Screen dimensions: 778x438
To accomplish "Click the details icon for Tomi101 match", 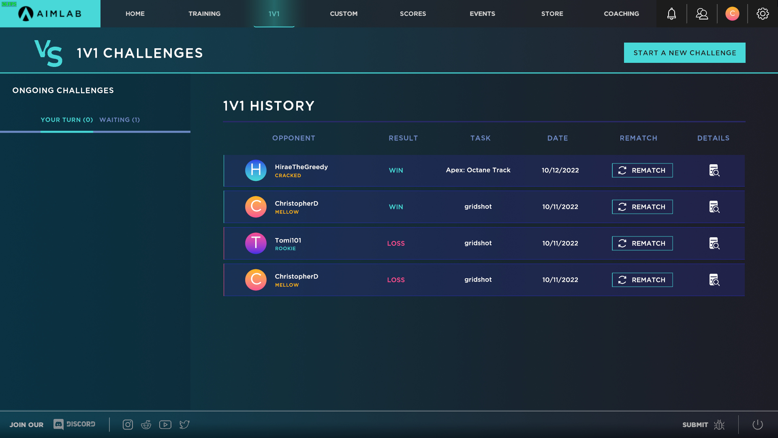I will coord(713,243).
